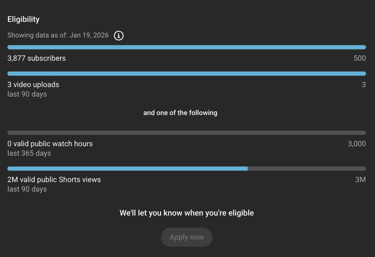
Task: Click the Shorts views progress bar
Action: 187,169
